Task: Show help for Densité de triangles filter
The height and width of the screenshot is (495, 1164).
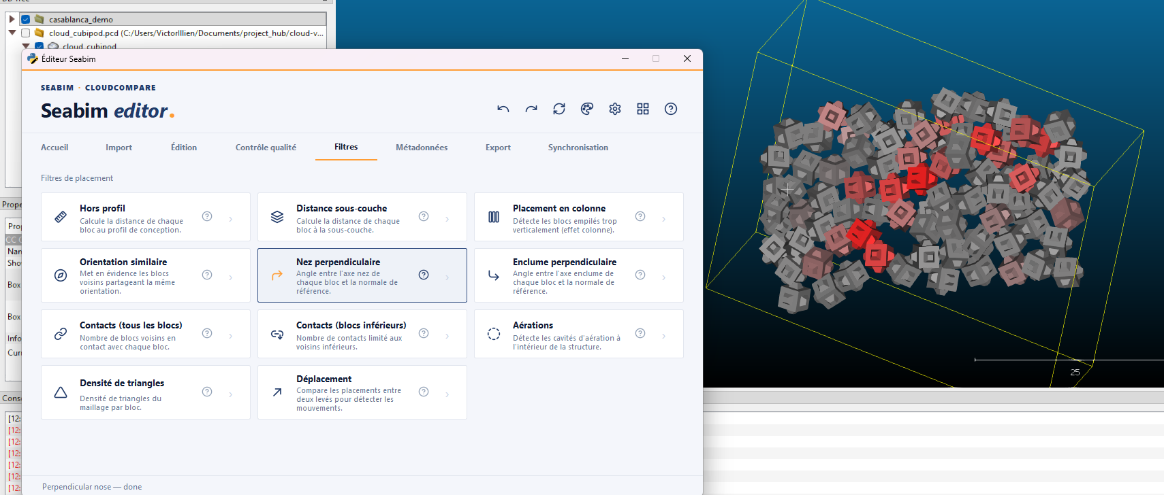Action: 207,392
